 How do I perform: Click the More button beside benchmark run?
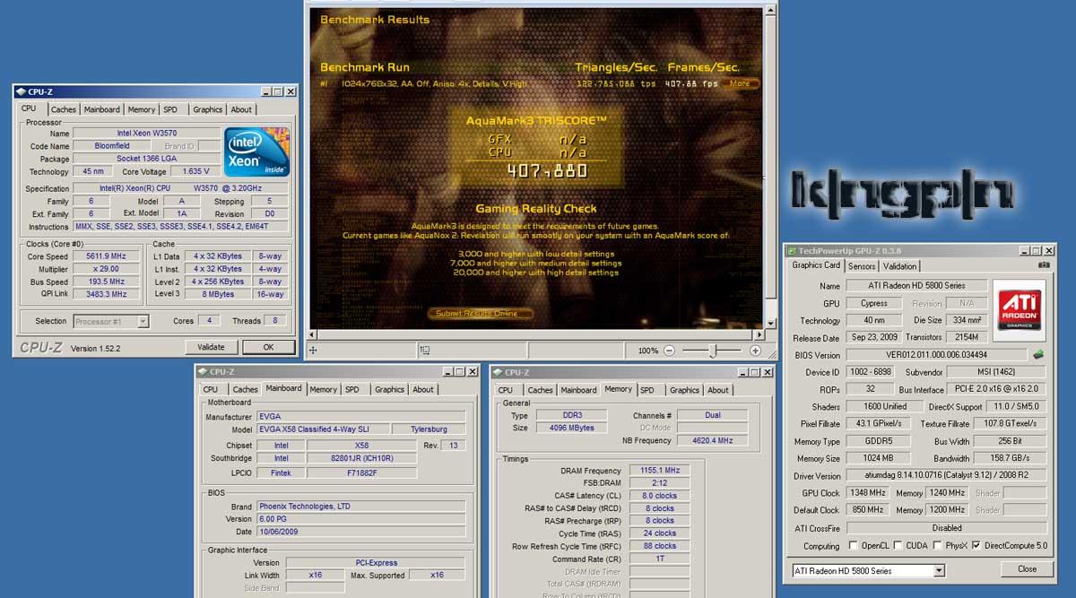742,83
